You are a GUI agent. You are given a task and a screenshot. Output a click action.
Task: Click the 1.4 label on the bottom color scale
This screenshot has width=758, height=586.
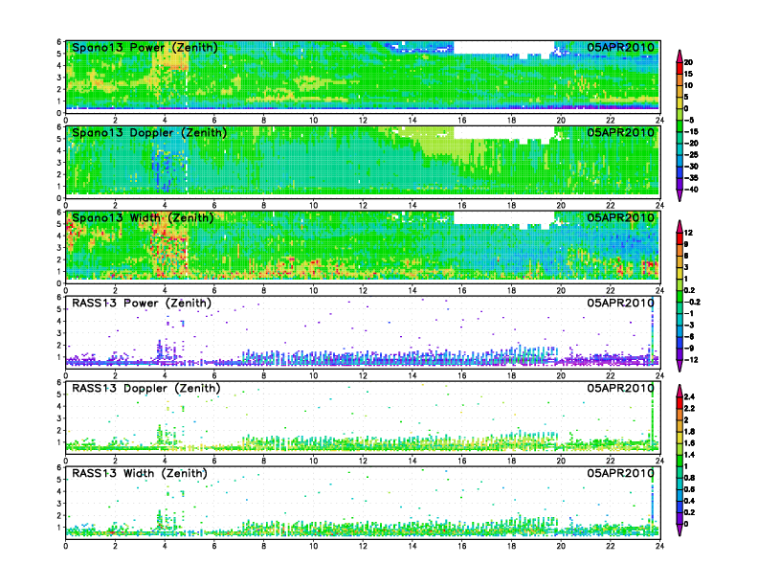pos(689,455)
